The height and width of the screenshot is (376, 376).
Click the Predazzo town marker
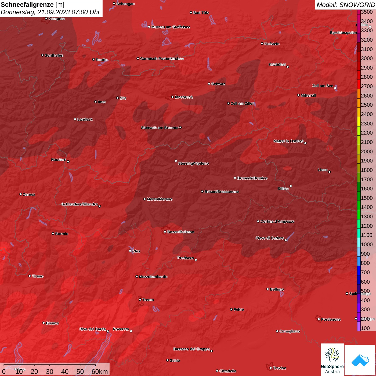click(x=196, y=260)
